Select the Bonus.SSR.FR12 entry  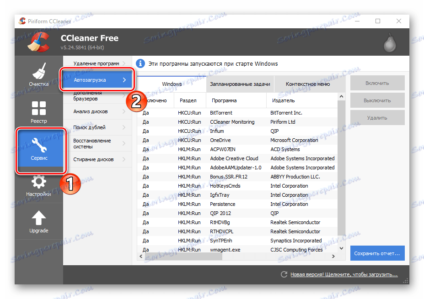237,177
